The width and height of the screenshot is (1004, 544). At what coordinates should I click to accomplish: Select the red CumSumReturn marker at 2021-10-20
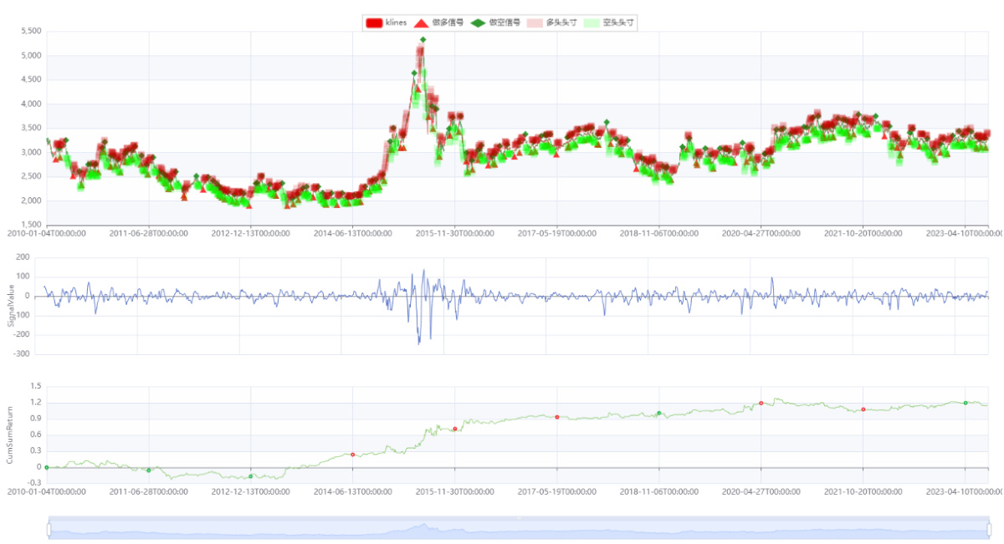[863, 409]
